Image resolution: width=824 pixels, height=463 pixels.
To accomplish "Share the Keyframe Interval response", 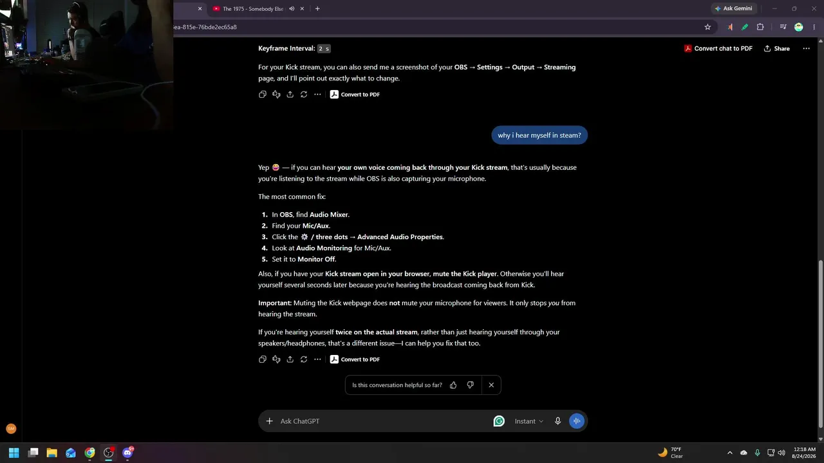I will click(290, 95).
